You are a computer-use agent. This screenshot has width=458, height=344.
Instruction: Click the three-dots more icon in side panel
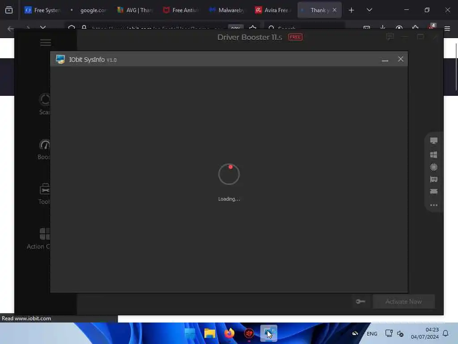pyautogui.click(x=434, y=205)
